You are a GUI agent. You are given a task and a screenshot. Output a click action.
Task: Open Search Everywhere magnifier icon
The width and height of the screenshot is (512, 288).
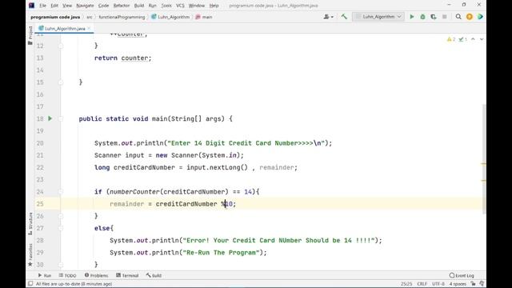458,17
